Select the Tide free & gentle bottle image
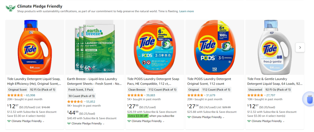This screenshot has width=314, height=132. pyautogui.click(x=275, y=47)
